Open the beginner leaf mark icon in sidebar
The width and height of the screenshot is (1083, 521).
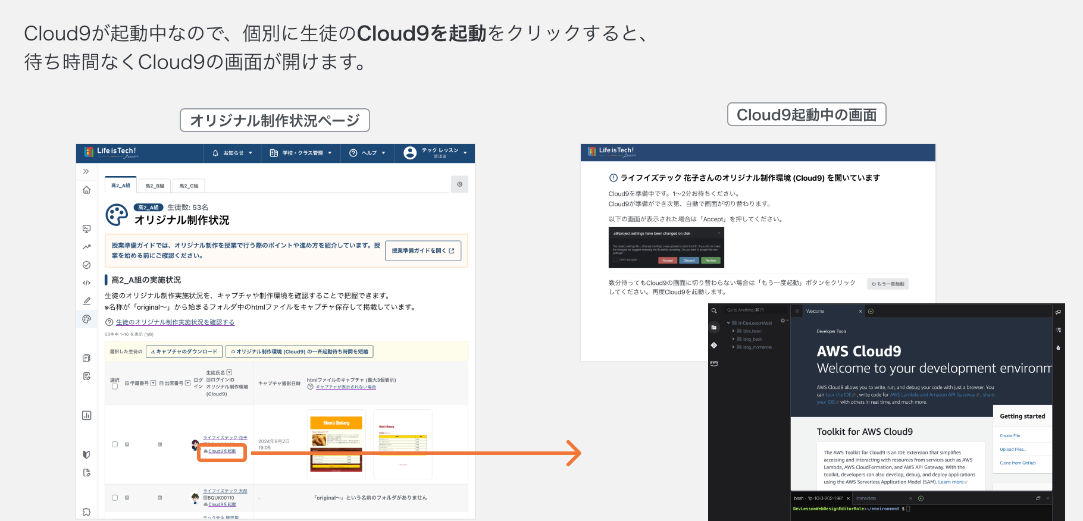pos(86,454)
